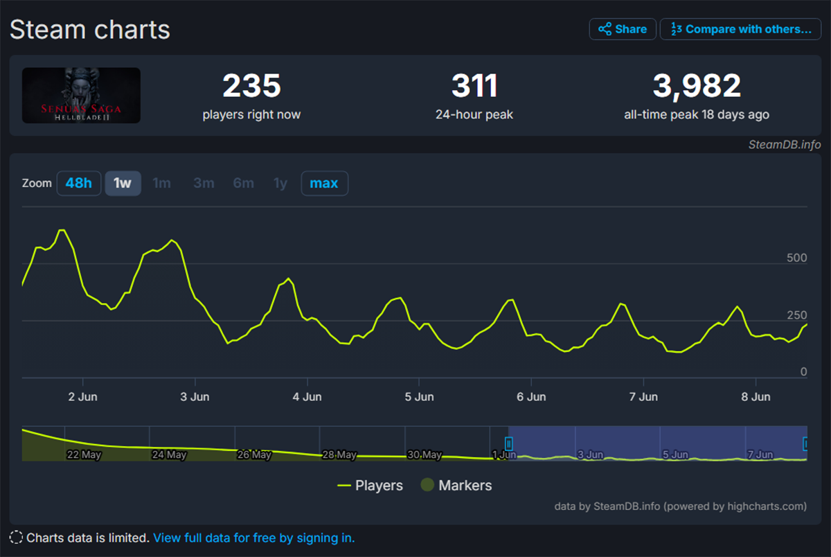Select the 1w zoom range
The height and width of the screenshot is (557, 831).
click(123, 184)
